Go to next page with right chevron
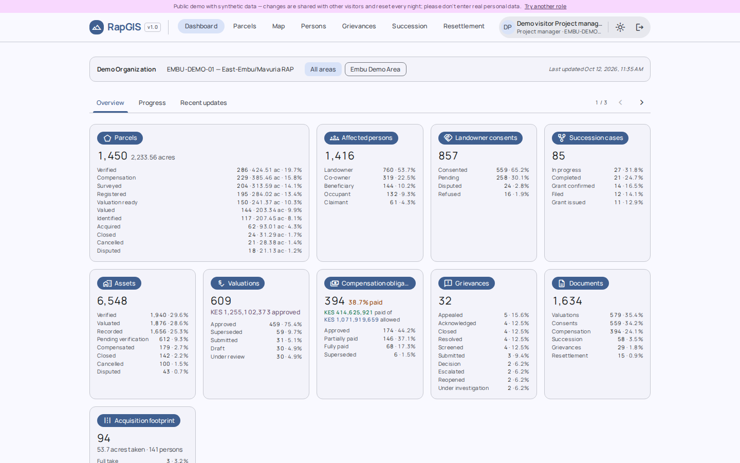This screenshot has height=463, width=740. click(x=641, y=102)
